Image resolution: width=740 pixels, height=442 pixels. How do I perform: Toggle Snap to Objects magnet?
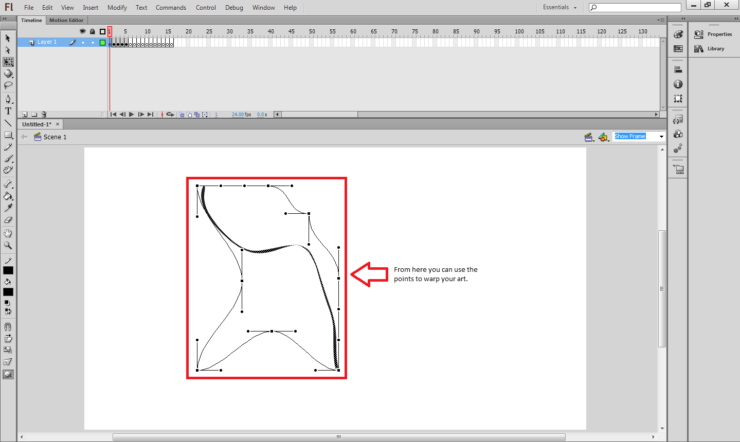8,326
